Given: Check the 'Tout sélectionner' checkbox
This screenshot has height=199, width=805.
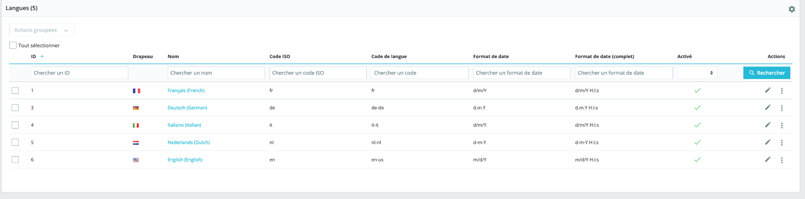Looking at the screenshot, I should tap(13, 45).
